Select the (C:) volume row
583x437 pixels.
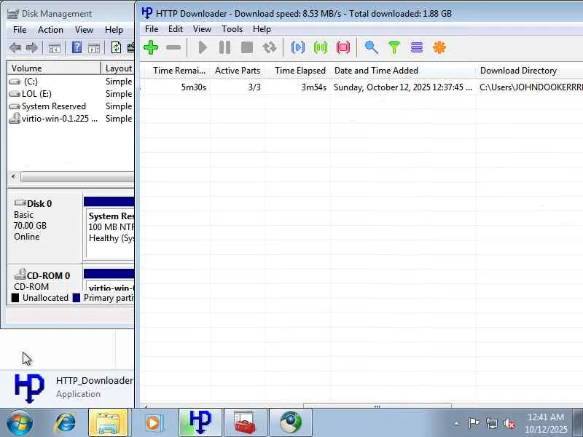tap(71, 82)
